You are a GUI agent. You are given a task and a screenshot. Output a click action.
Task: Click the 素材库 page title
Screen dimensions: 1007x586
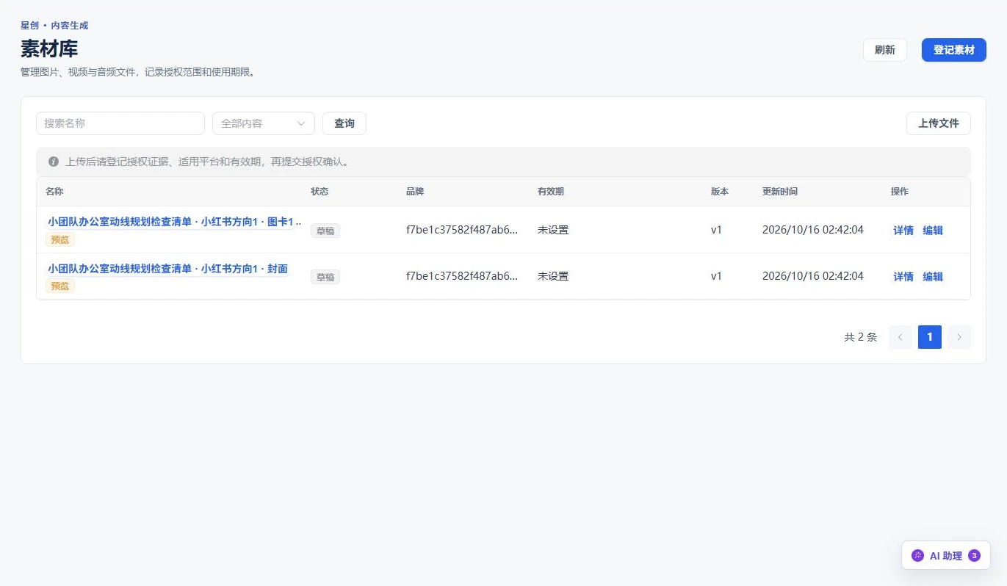49,49
